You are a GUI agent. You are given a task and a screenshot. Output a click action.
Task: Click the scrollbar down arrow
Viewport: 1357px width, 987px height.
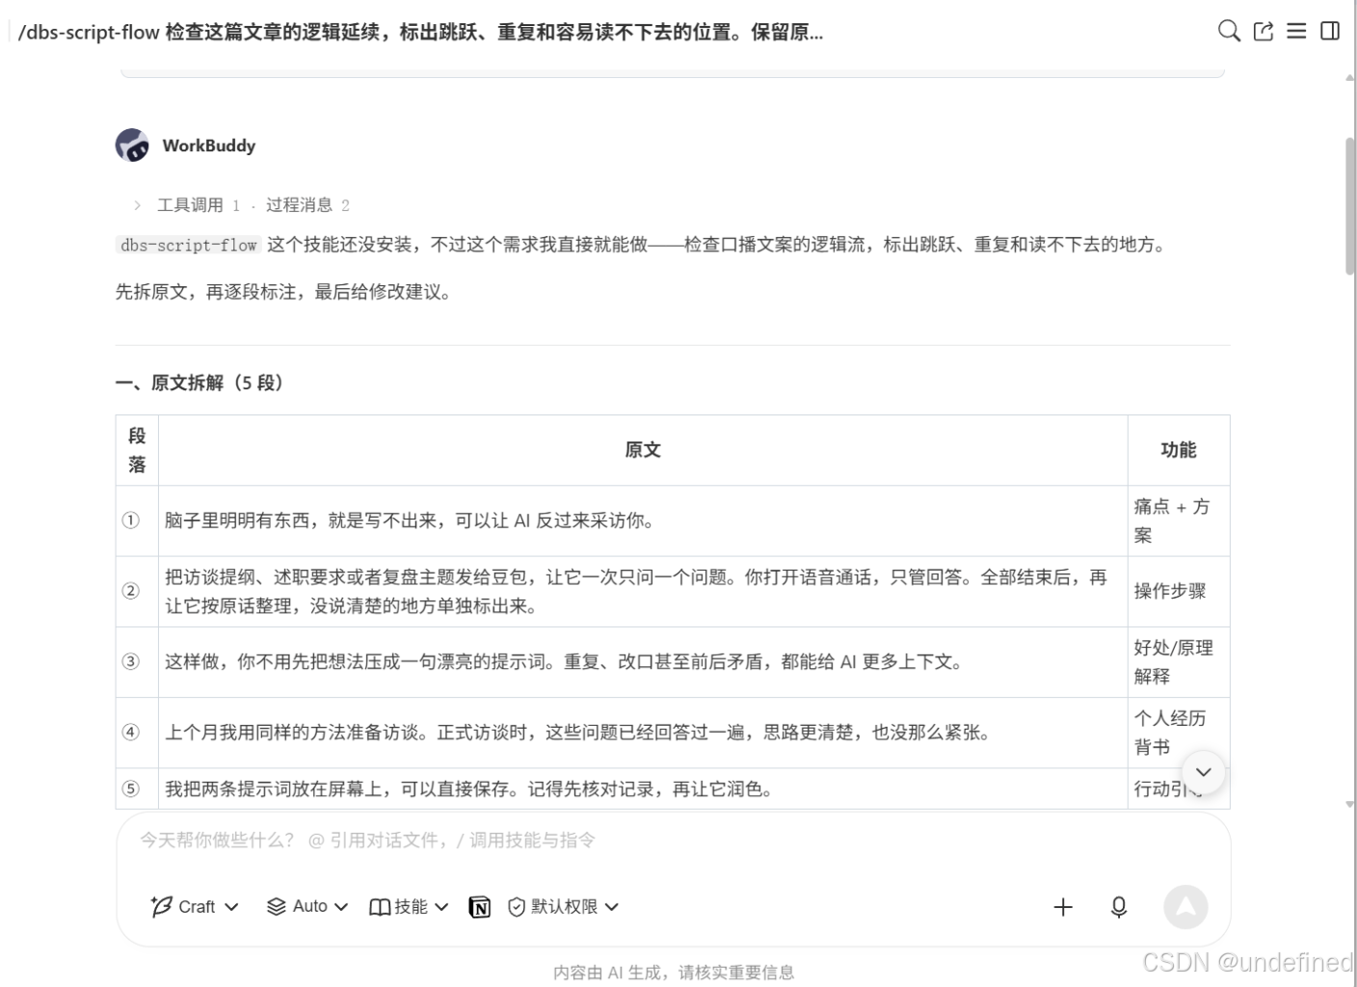[1349, 804]
